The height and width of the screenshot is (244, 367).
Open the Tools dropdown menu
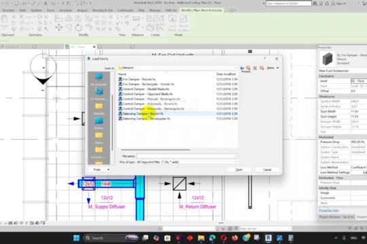100,169
